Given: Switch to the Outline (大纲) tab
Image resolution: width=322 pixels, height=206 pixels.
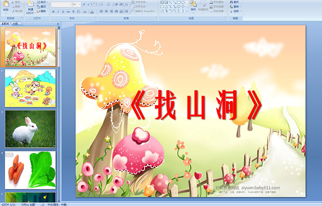Looking at the screenshot, I should (15, 23).
